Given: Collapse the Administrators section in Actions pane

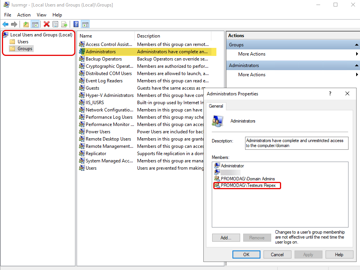Looking at the screenshot, I should (x=357, y=65).
